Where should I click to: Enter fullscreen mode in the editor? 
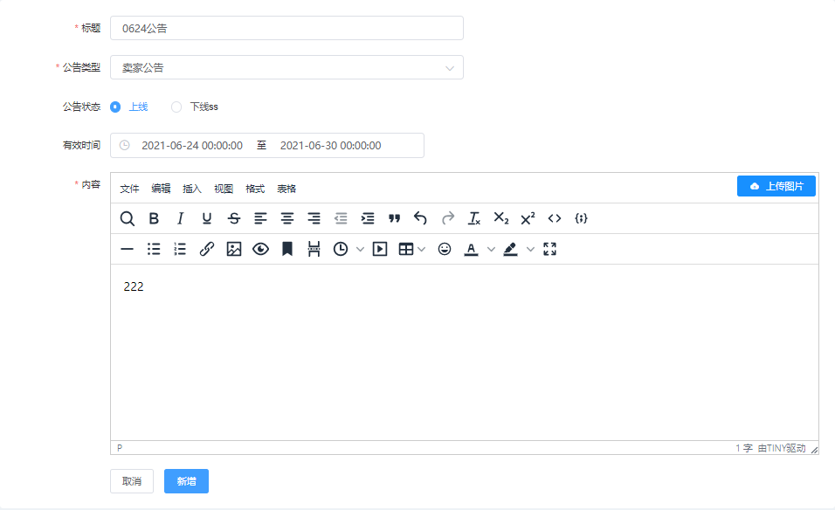549,249
